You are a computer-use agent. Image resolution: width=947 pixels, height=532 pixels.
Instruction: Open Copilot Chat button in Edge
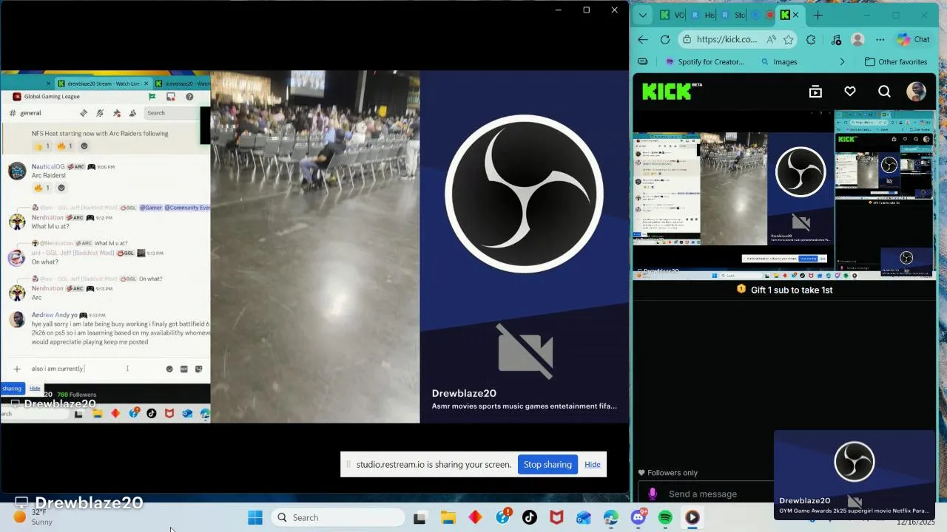(914, 40)
